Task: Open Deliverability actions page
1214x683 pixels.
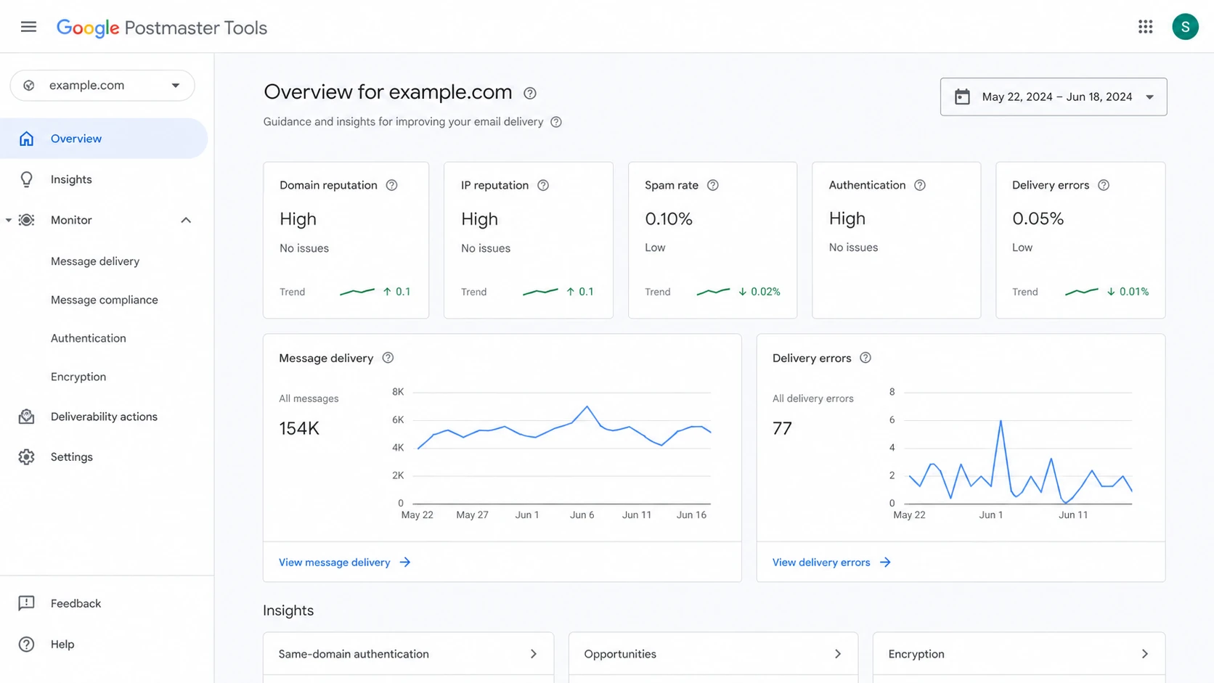Action: coord(104,417)
